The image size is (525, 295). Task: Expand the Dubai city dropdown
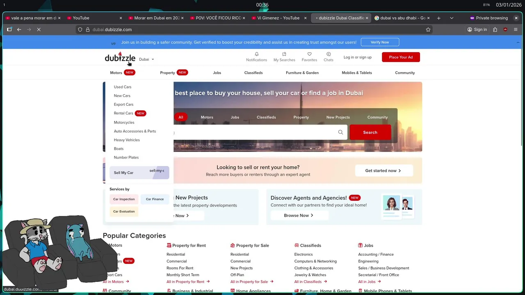tap(146, 59)
